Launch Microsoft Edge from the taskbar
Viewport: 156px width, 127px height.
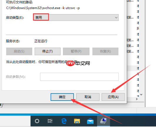(64, 121)
